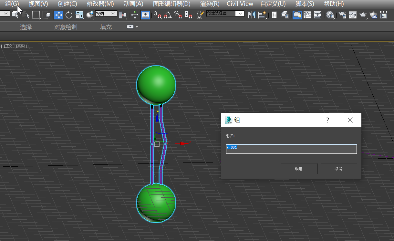Open the Rendered Frame Window
The height and width of the screenshot is (241, 394).
tap(353, 15)
